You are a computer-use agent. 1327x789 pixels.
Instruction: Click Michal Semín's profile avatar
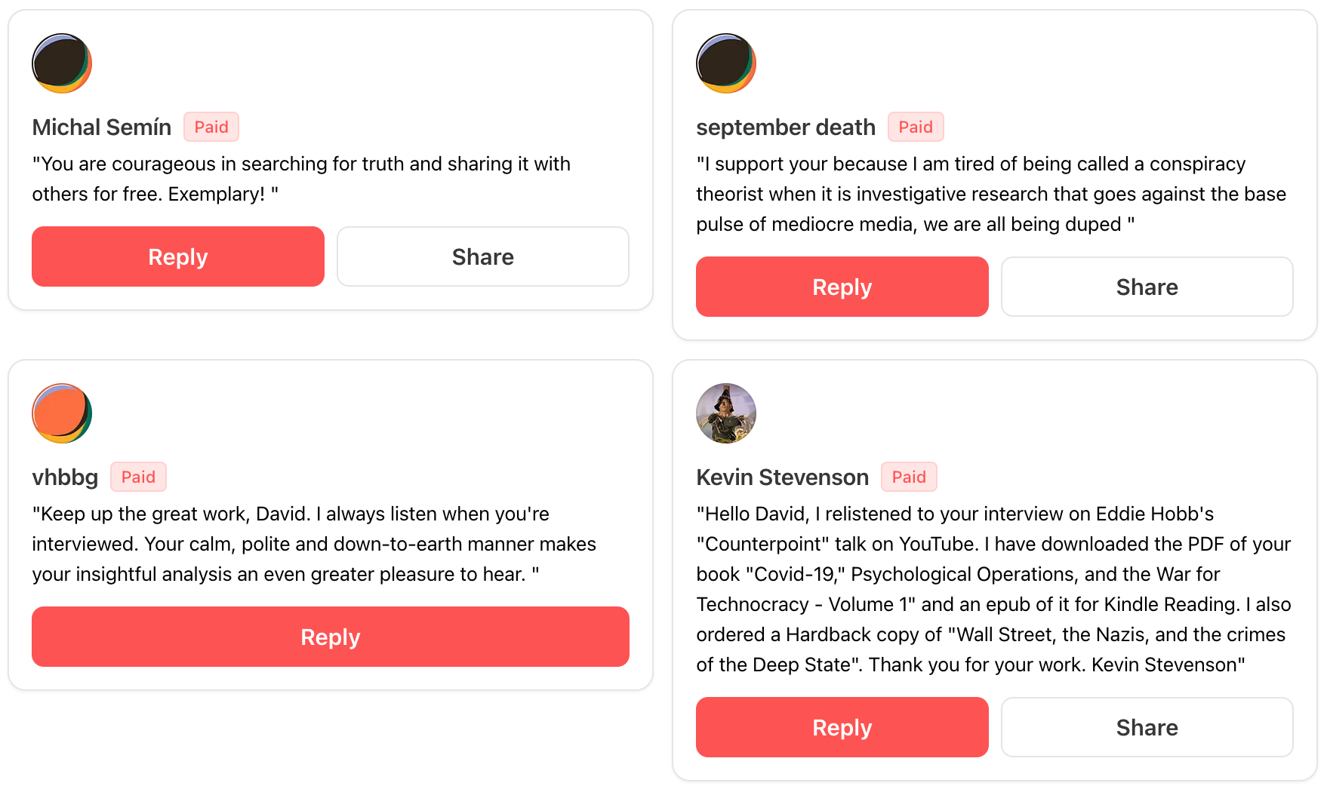pos(62,63)
